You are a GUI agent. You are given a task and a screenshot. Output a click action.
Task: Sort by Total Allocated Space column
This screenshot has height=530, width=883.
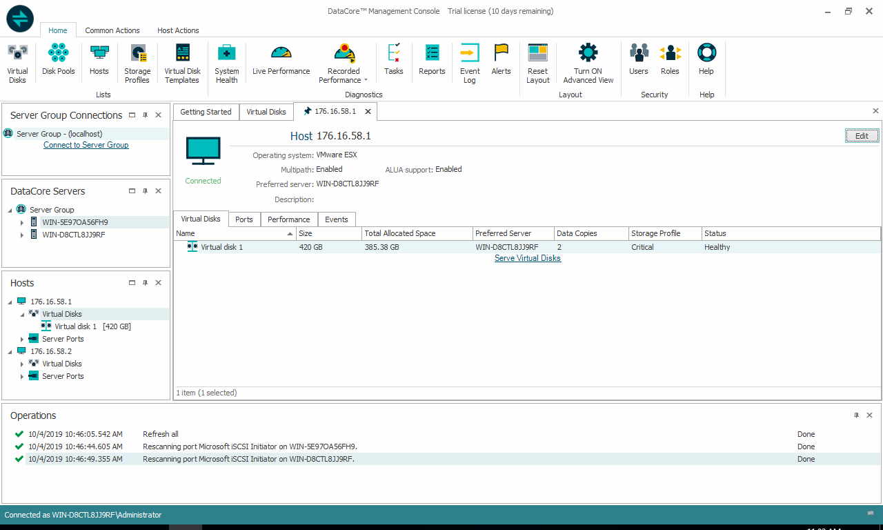point(417,233)
